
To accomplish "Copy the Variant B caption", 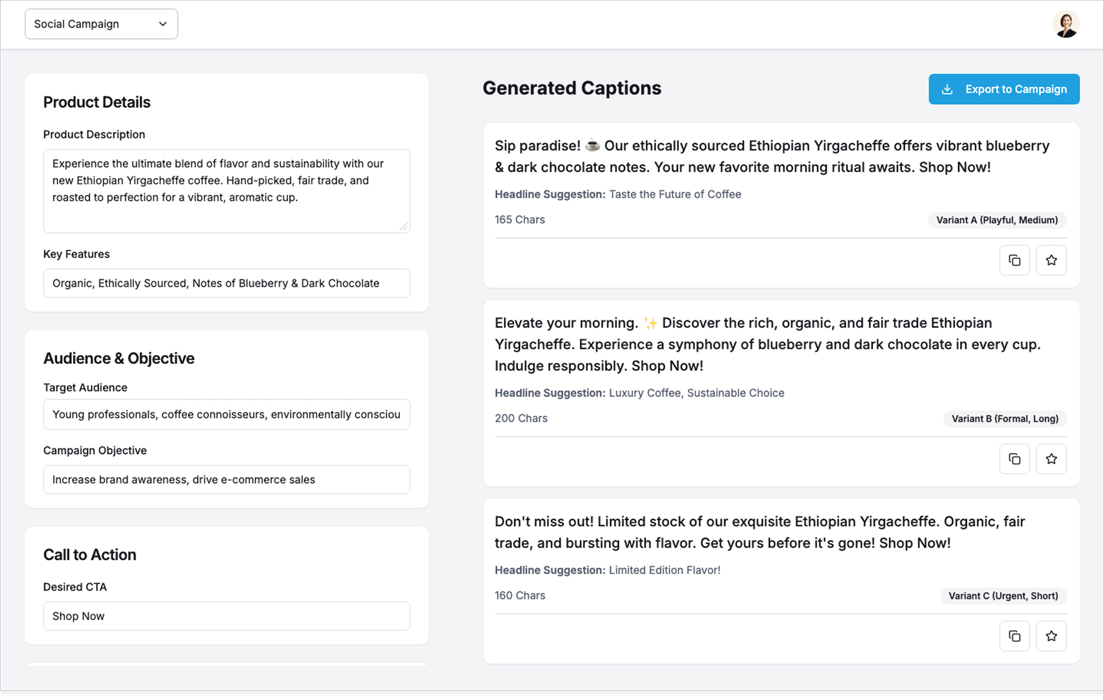I will [x=1015, y=459].
